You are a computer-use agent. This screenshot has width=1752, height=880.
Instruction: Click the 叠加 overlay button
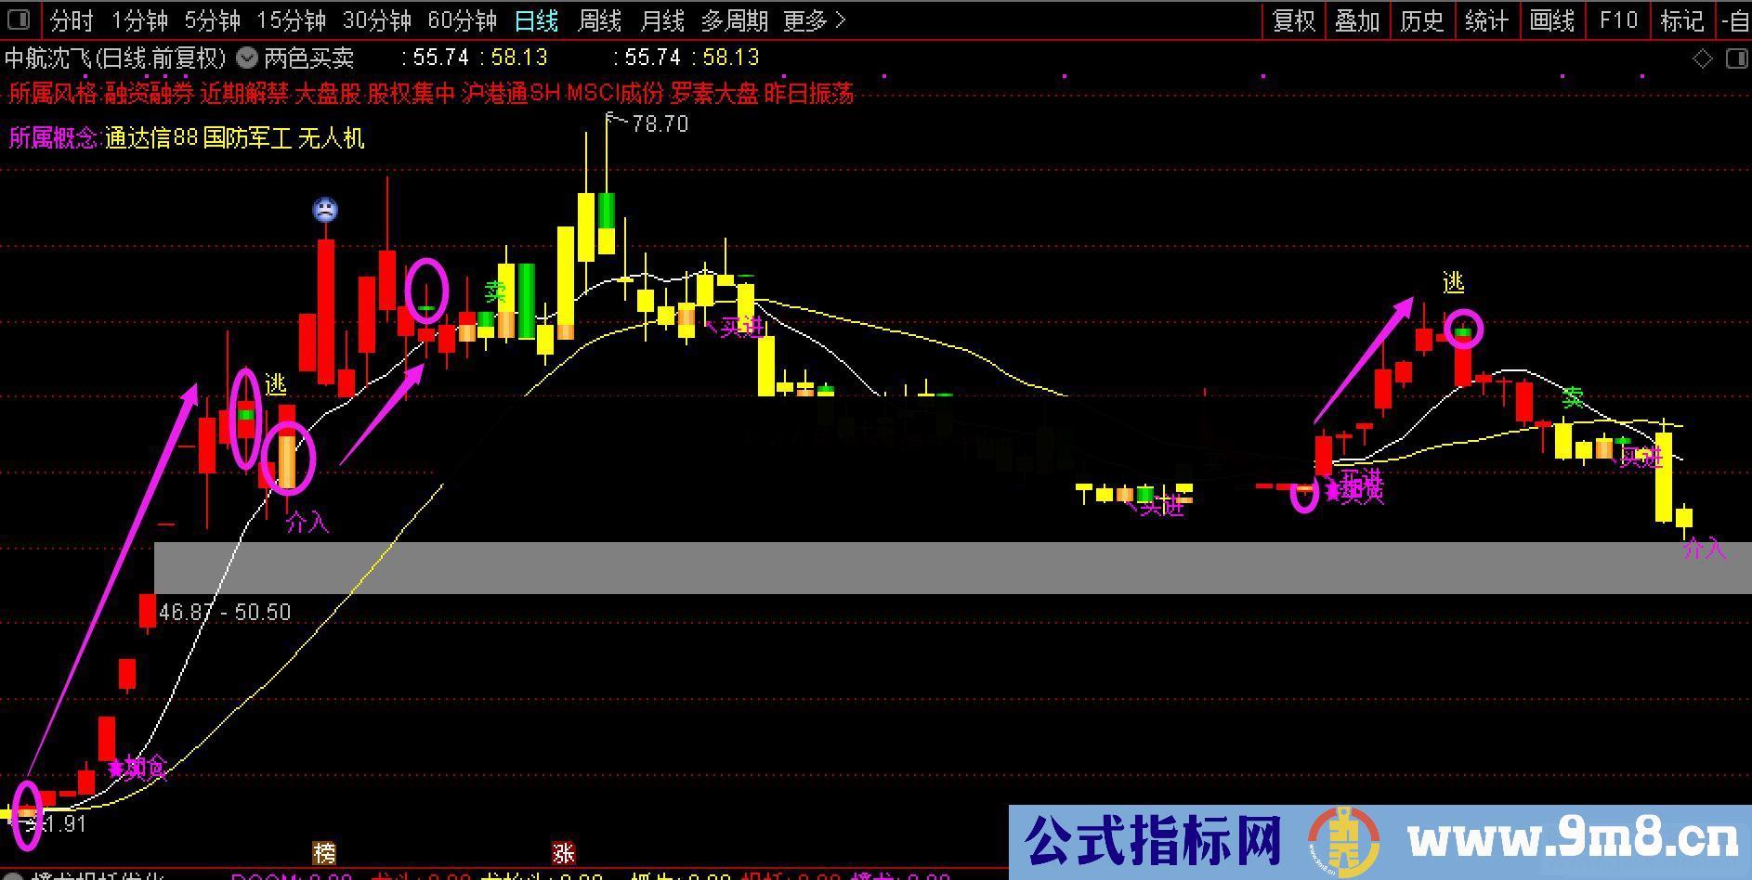point(1357,20)
